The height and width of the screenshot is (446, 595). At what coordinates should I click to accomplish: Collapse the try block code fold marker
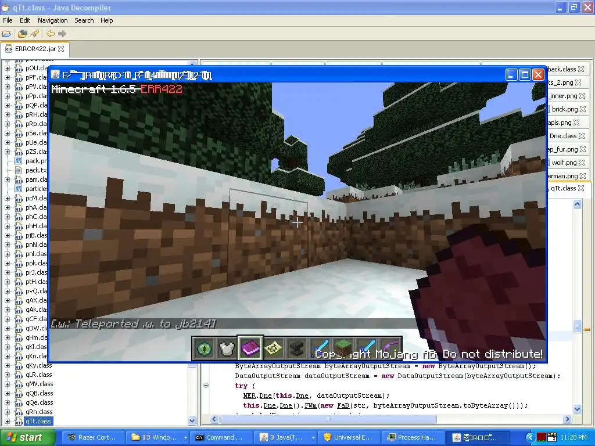point(206,386)
